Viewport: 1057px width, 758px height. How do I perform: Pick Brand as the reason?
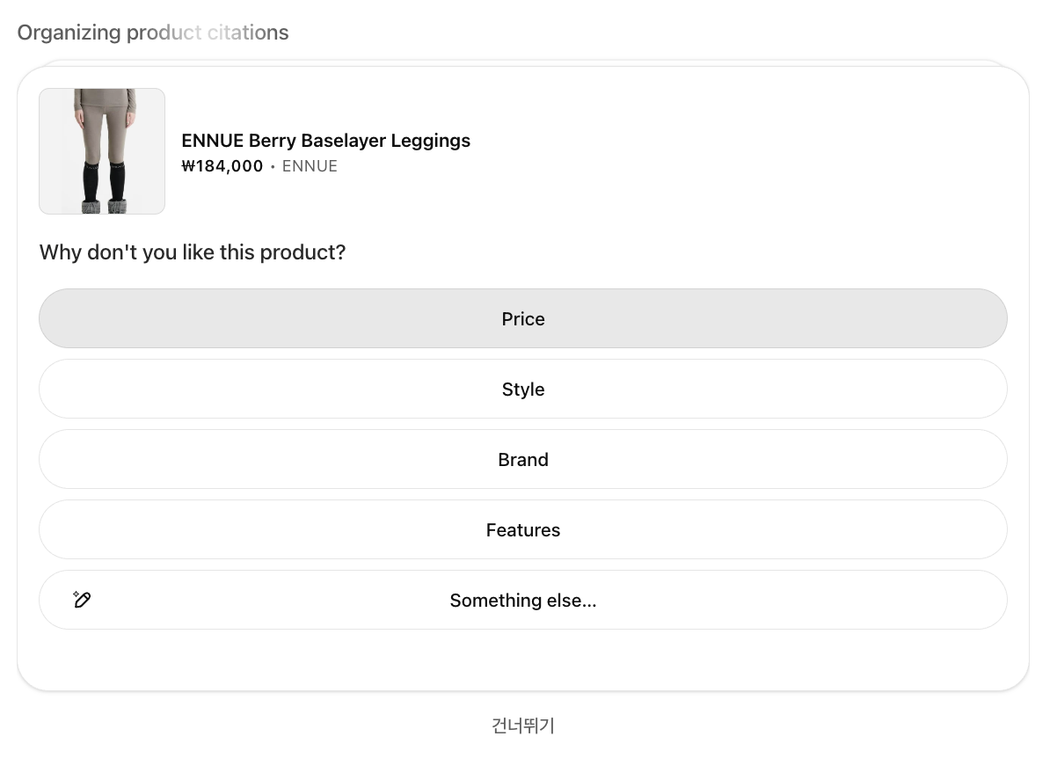pos(523,459)
